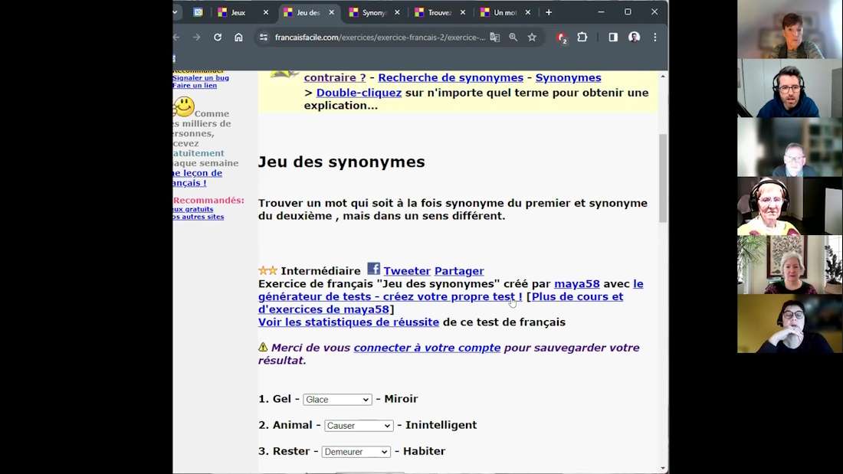Click the "Recommandés:" sidebar label

click(208, 201)
